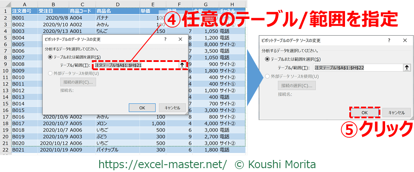This screenshot has width=414, height=172.
Task: Click the range field showing $A$1:$H$21
Action: coord(136,65)
